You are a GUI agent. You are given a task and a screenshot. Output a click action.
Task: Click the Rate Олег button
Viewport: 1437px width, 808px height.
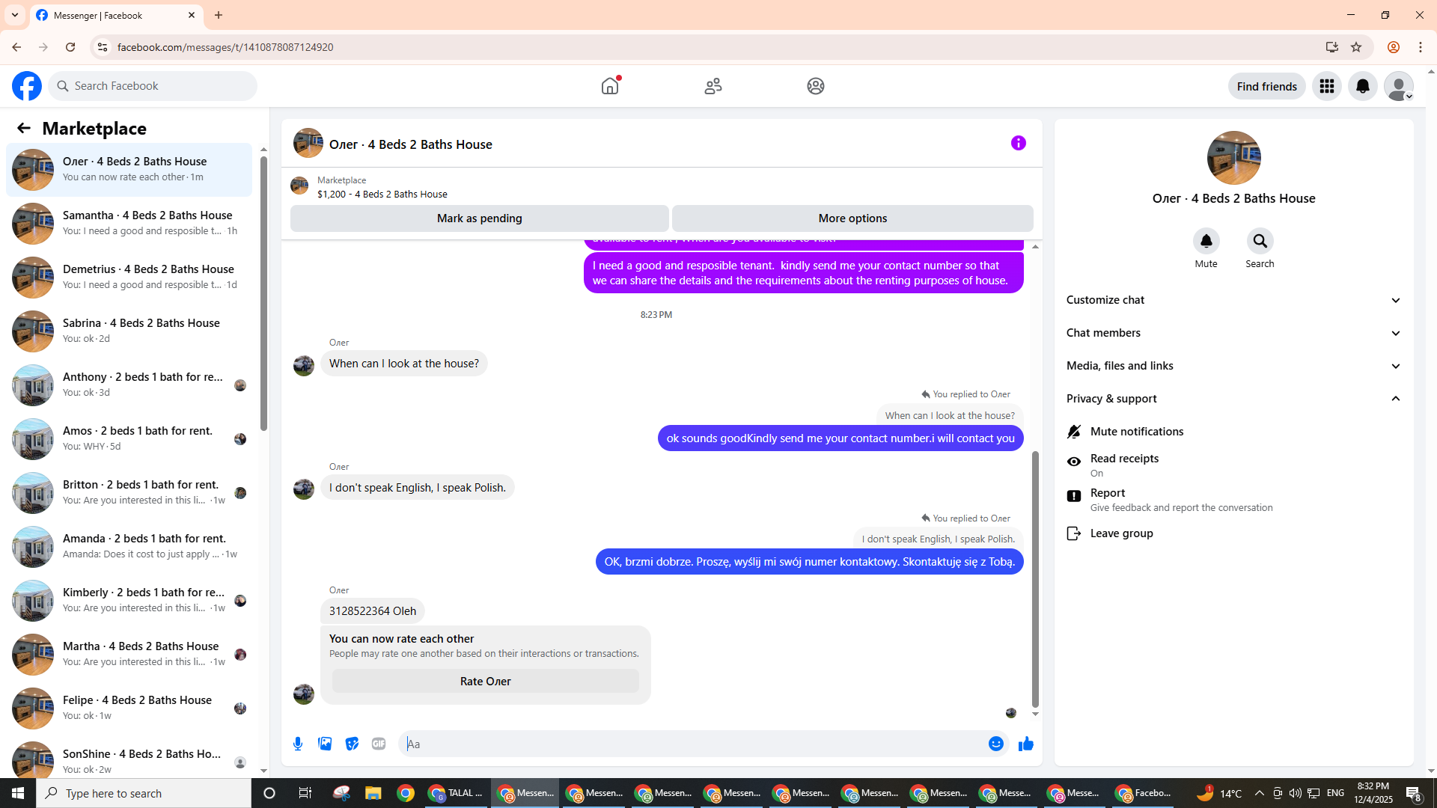pos(485,682)
